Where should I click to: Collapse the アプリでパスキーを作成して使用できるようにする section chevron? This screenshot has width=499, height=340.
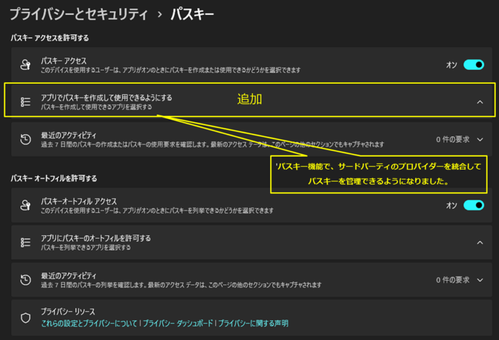480,102
